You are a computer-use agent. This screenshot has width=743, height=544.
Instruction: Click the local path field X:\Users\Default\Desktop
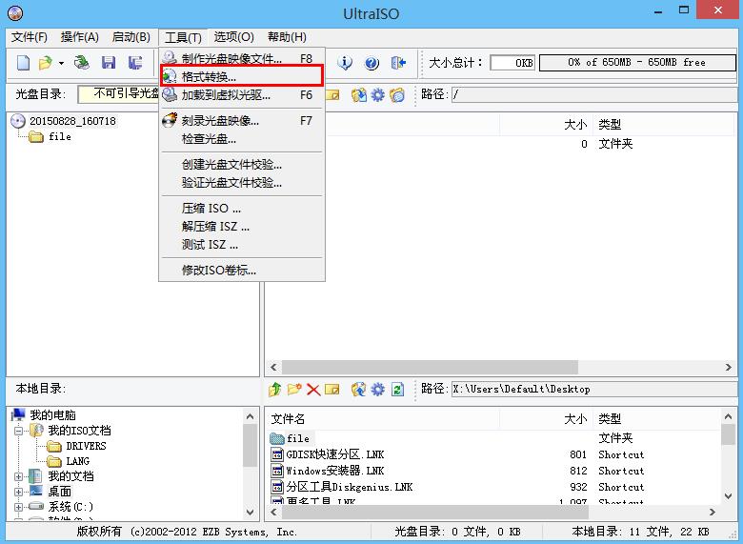[x=594, y=390]
